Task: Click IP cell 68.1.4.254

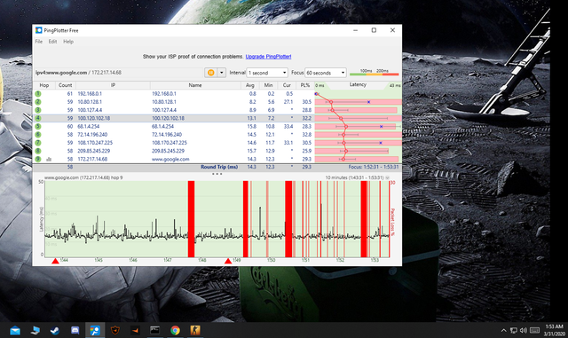Action: click(x=88, y=127)
